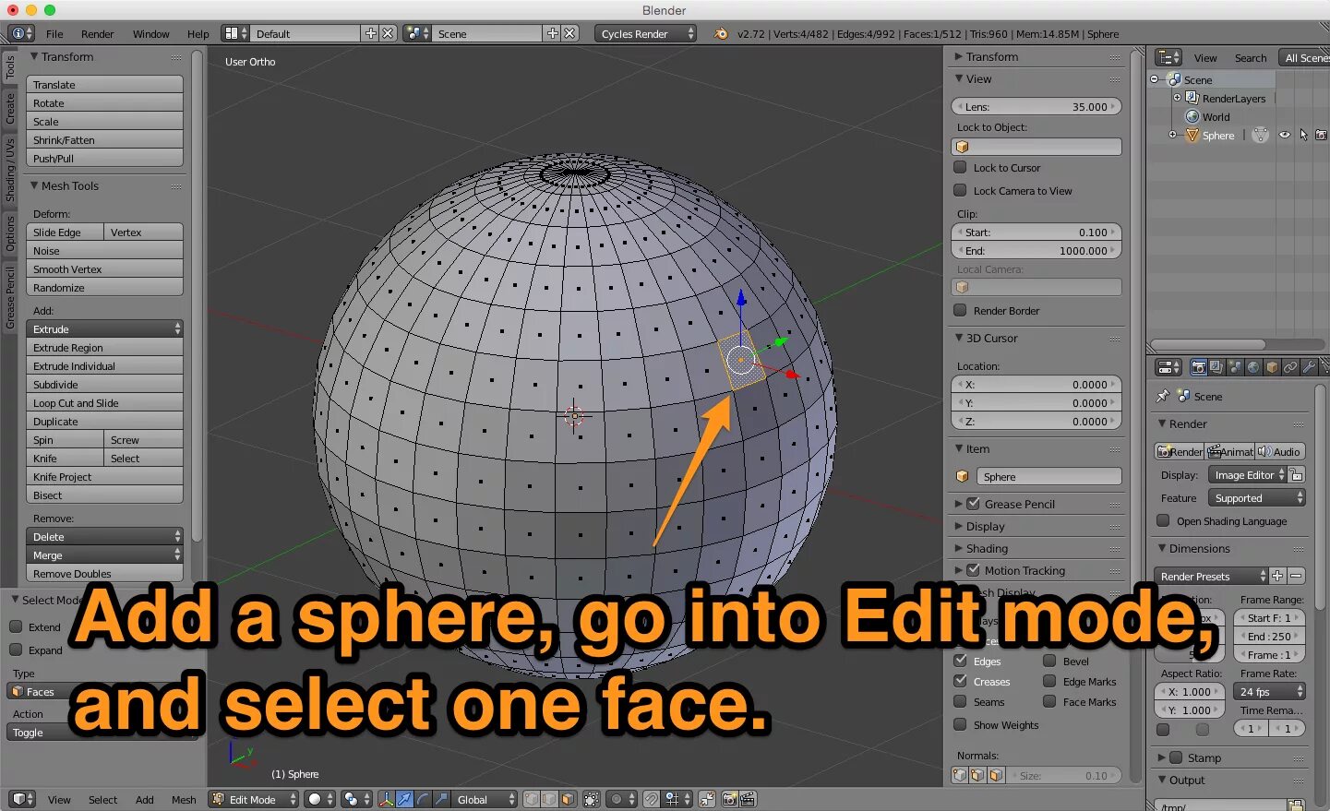Toggle limit selection to visible
The width and height of the screenshot is (1330, 811).
pos(592,799)
